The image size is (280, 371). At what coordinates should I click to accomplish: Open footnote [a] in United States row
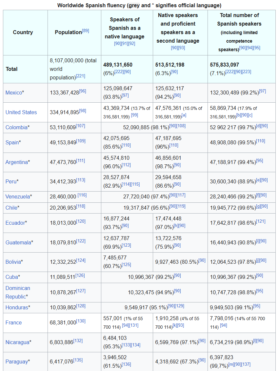point(184,115)
